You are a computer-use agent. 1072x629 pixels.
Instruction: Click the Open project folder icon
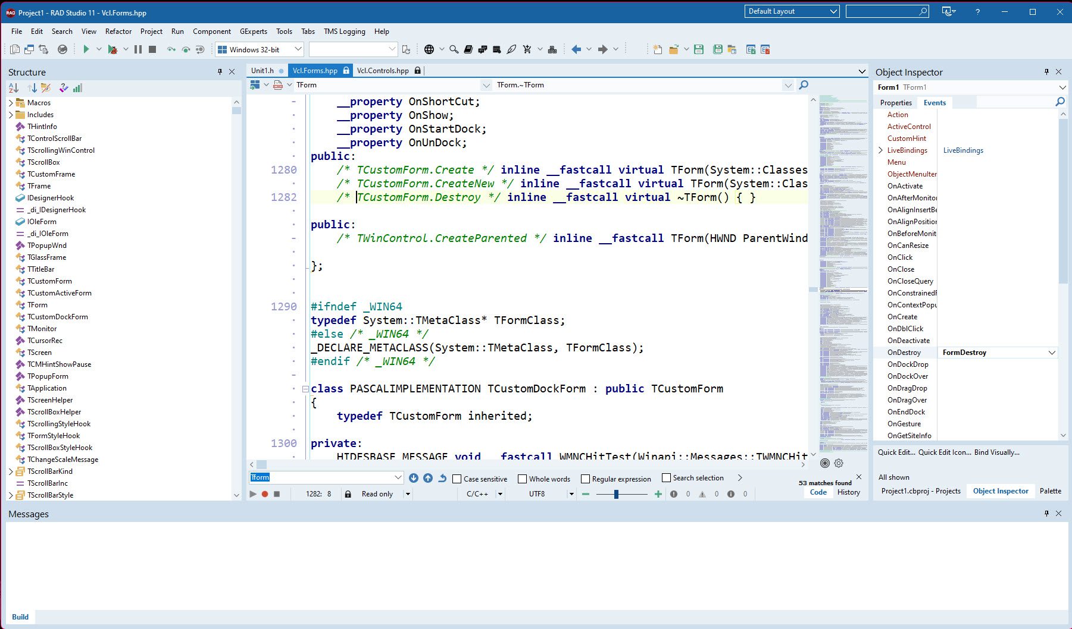tap(674, 49)
